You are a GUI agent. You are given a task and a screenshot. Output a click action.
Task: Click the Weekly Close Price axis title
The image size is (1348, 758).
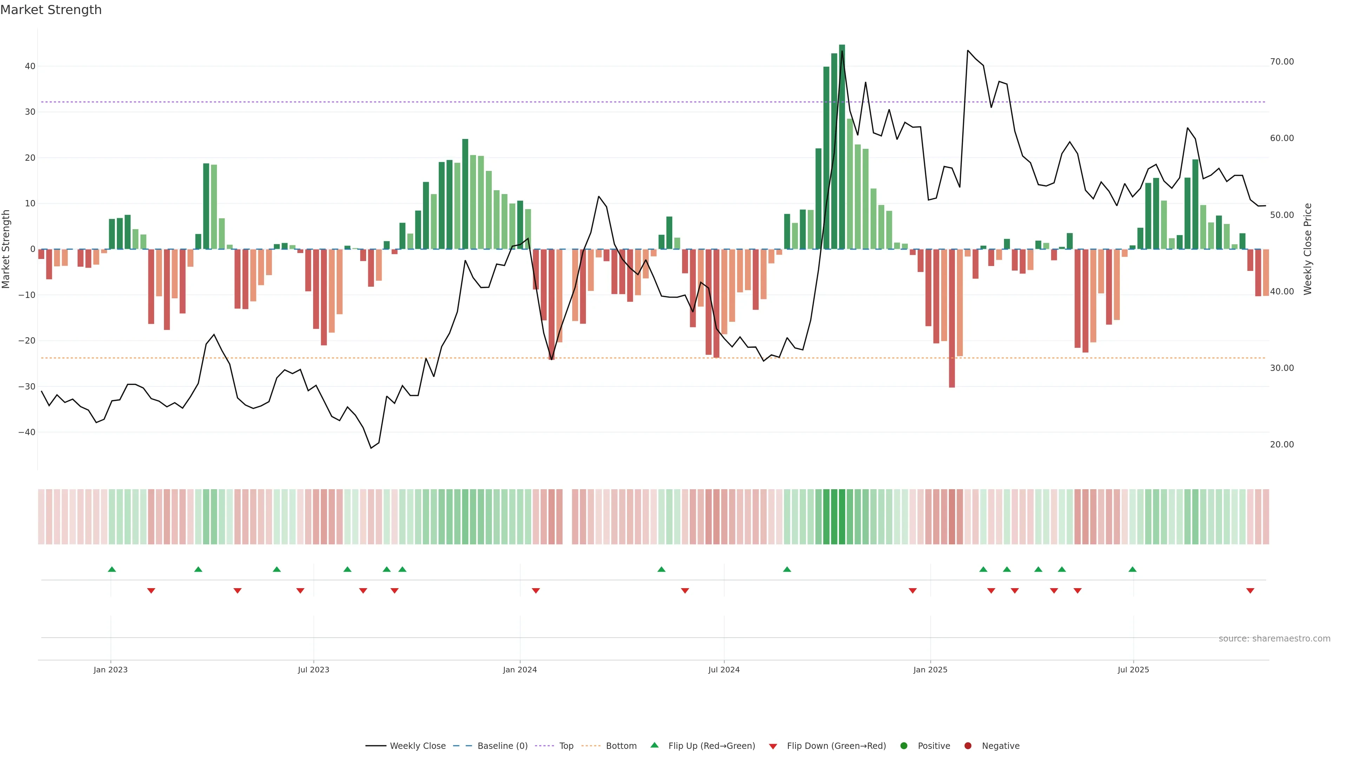[x=1308, y=249]
